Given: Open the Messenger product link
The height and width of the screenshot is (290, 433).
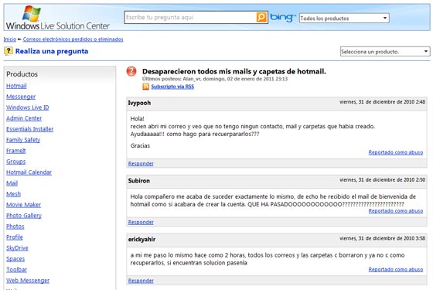Looking at the screenshot, I should click(x=21, y=97).
